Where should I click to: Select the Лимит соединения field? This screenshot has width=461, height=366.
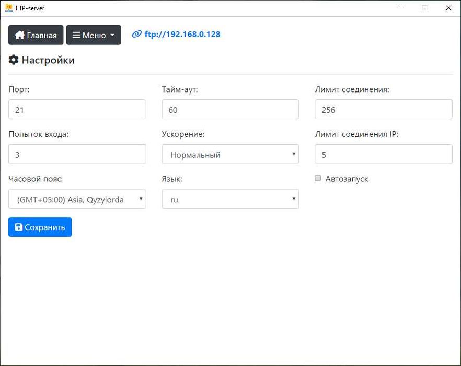pyautogui.click(x=384, y=110)
